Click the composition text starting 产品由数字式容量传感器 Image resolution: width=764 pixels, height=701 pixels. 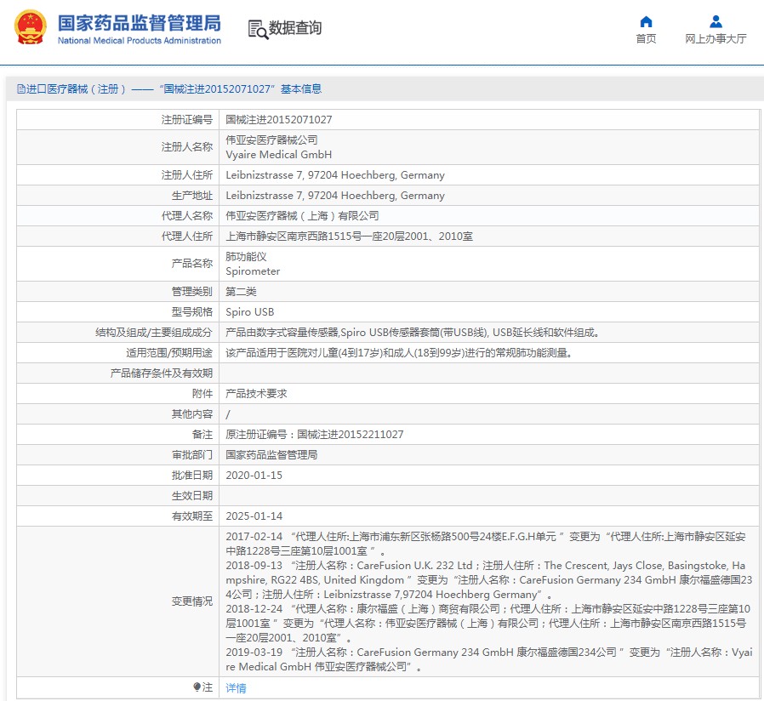pyautogui.click(x=413, y=333)
